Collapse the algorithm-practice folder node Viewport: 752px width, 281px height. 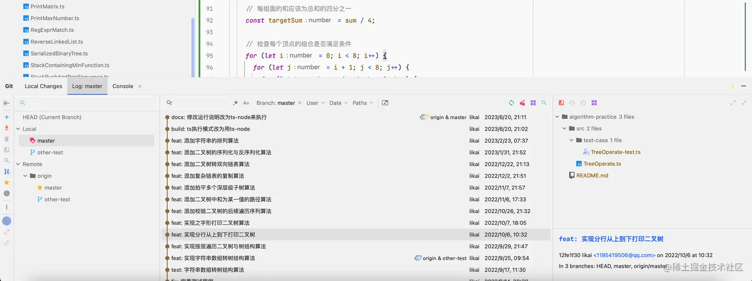[557, 117]
